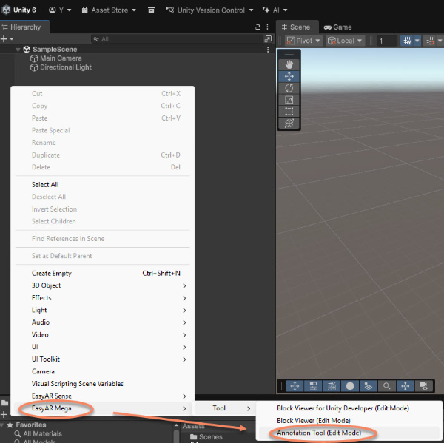Viewport: 444px width, 443px height.
Task: Open the Local/Global handle rotation dropdown
Action: [x=345, y=41]
